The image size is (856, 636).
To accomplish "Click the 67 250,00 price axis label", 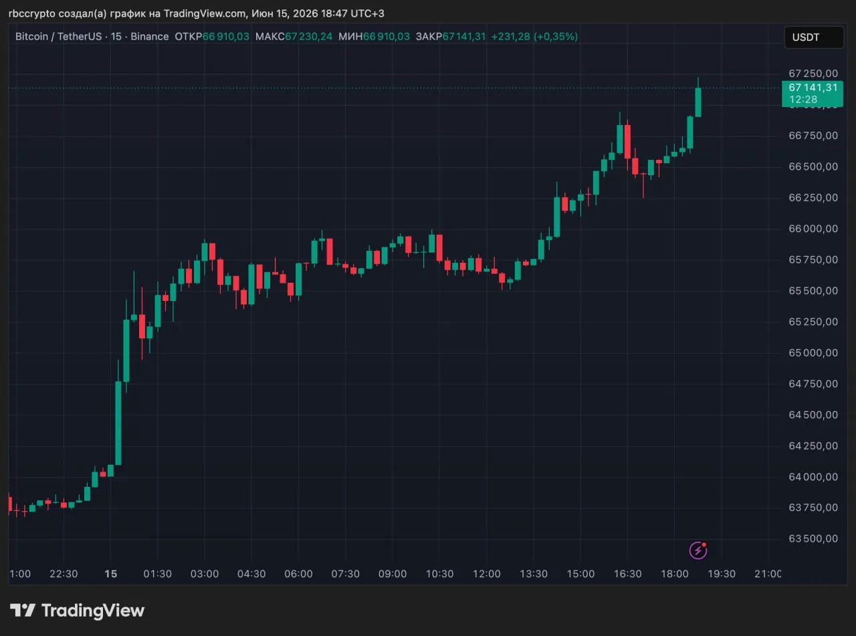I will (813, 74).
